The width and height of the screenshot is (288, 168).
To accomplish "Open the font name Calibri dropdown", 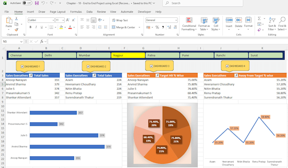I will tap(53, 20).
